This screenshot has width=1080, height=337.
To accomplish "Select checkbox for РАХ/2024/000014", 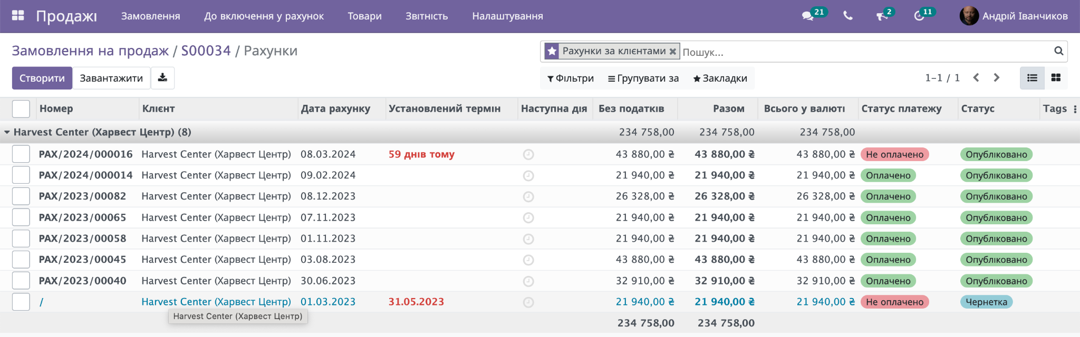I will click(21, 175).
